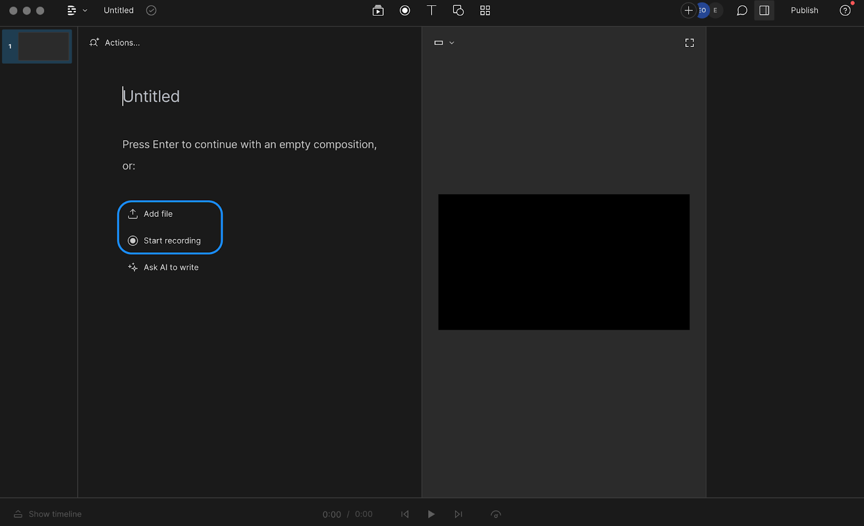Open the media library

(378, 10)
